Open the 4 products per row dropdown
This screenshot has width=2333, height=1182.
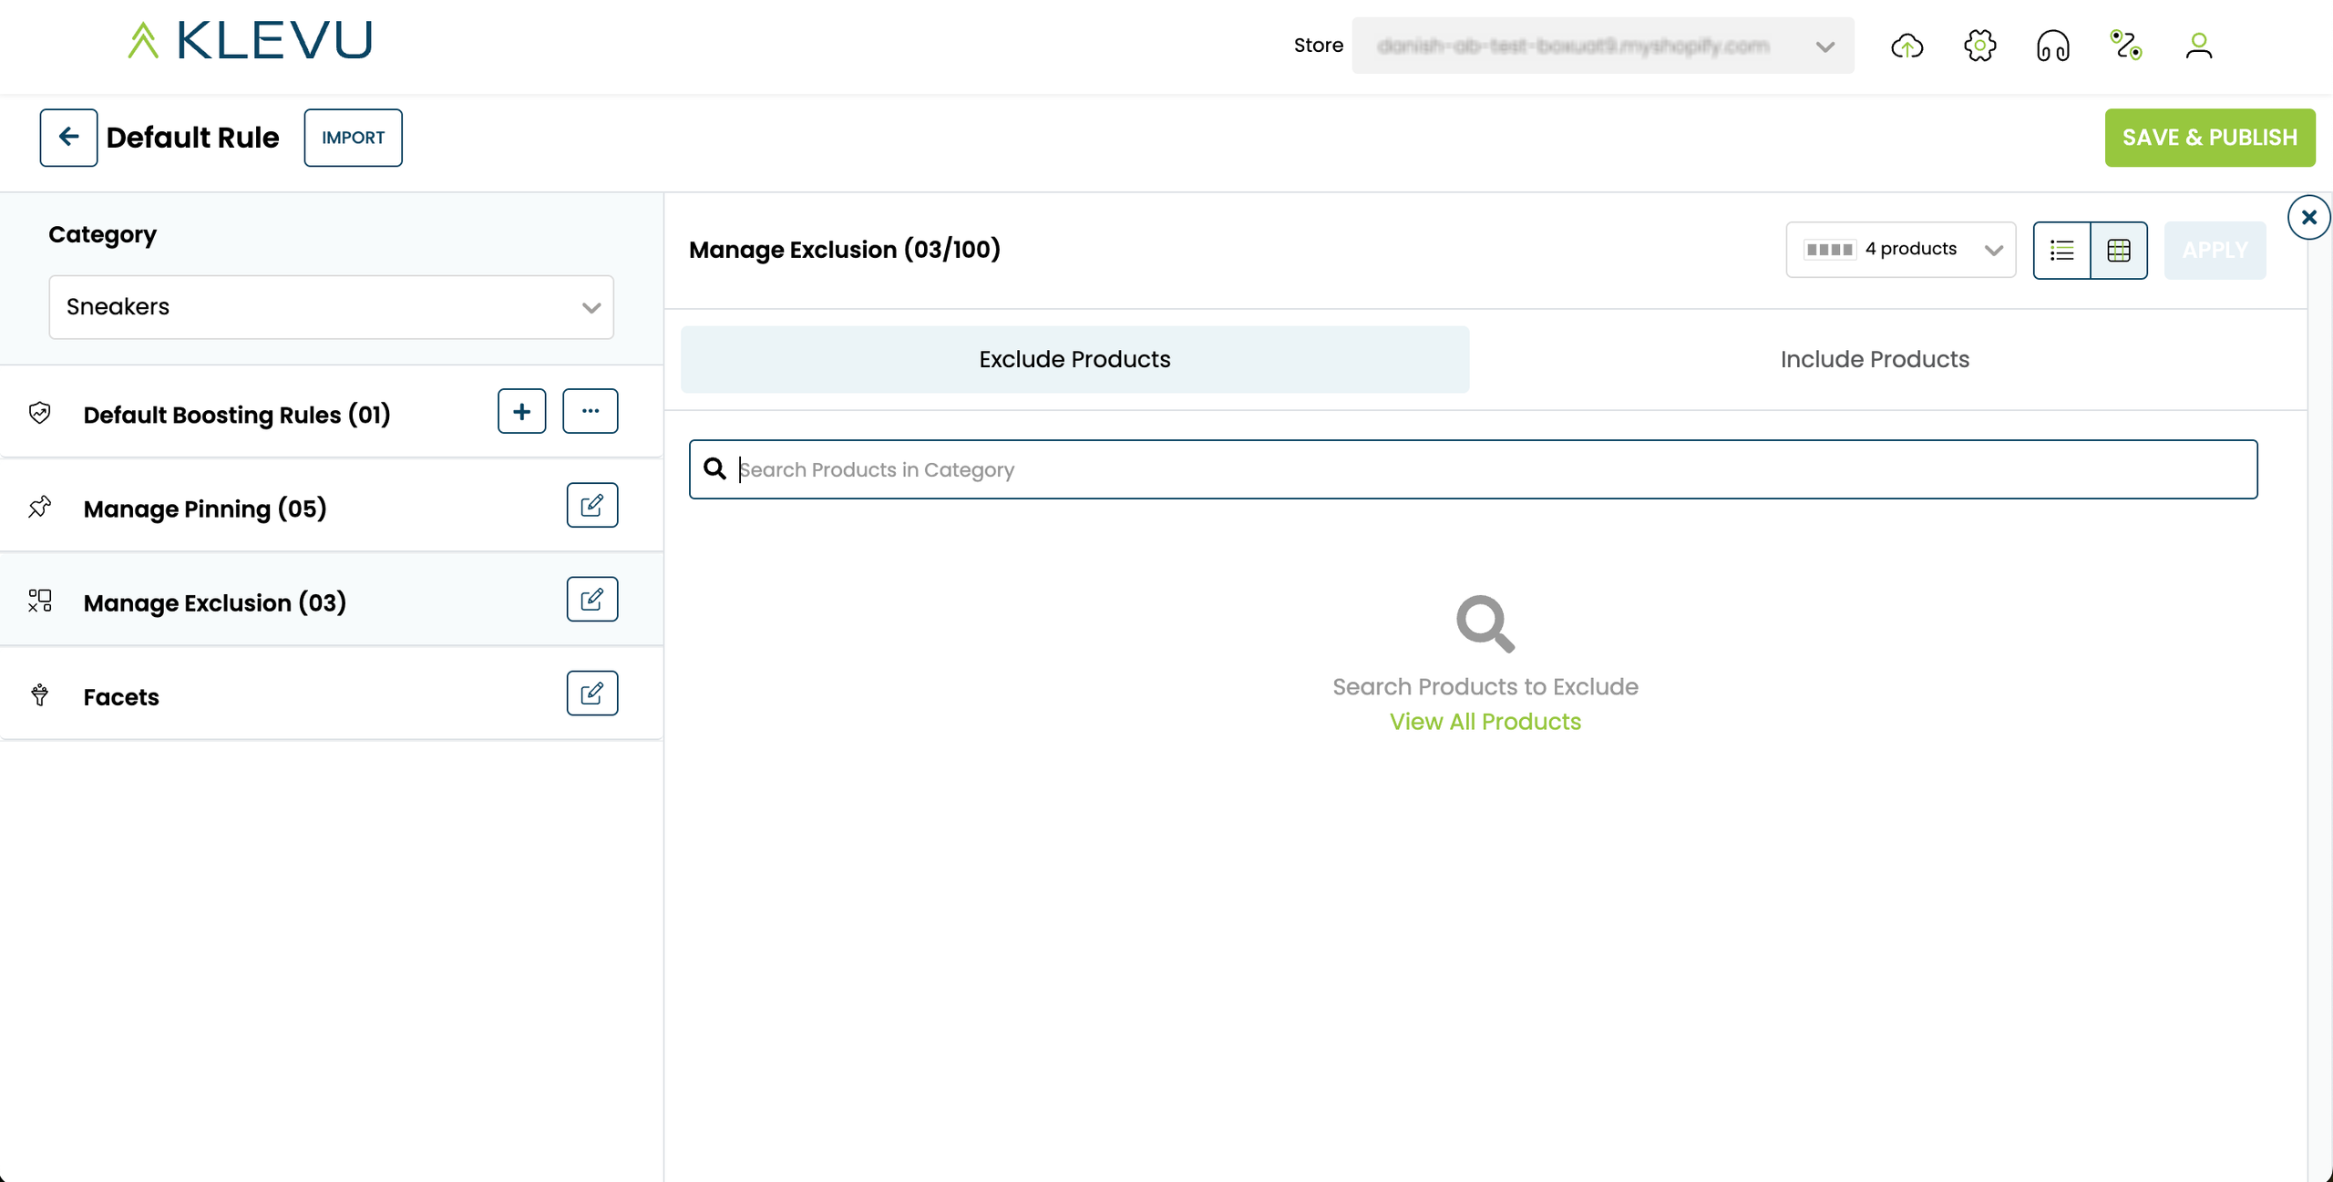[1900, 250]
